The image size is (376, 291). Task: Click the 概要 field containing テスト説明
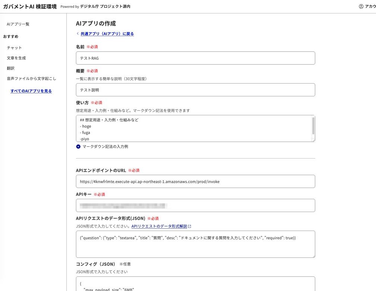point(194,90)
